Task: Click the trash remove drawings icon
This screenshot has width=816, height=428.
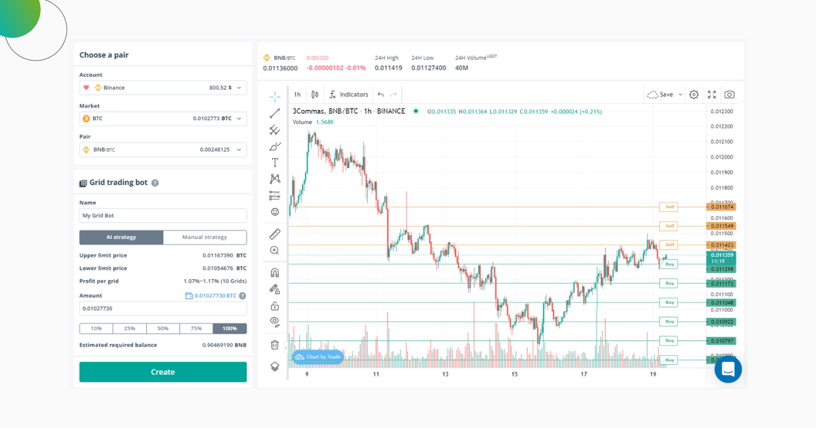Action: [275, 344]
